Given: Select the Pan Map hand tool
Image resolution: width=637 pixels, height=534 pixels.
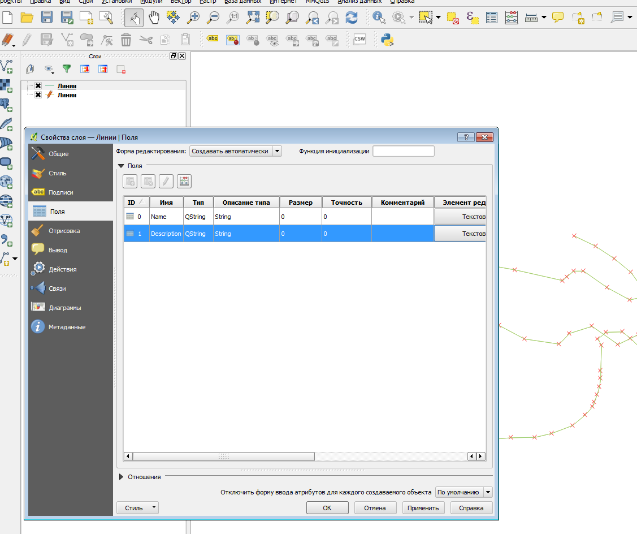Looking at the screenshot, I should [154, 18].
